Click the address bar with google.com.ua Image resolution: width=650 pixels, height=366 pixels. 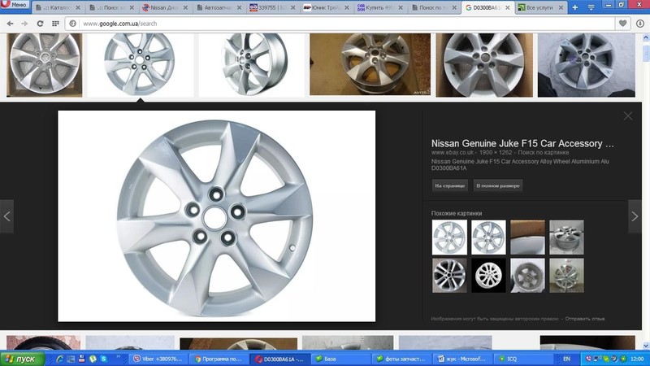tap(325, 24)
